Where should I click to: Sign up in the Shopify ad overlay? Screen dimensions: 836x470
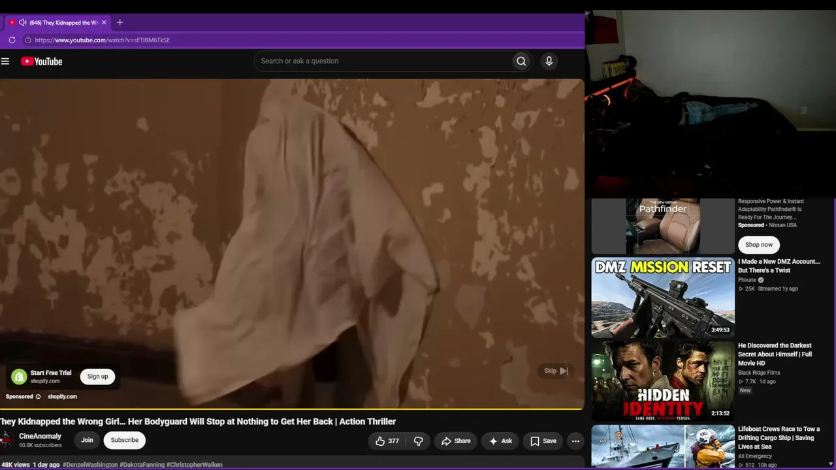click(x=97, y=377)
